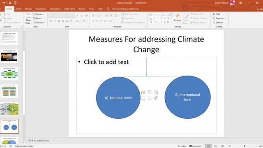Image resolution: width=263 pixels, height=148 pixels.
Task: Click the Reset slide button
Action: (x=37, y=18)
